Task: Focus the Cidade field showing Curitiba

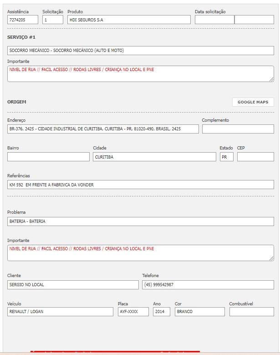Action: [x=154, y=157]
